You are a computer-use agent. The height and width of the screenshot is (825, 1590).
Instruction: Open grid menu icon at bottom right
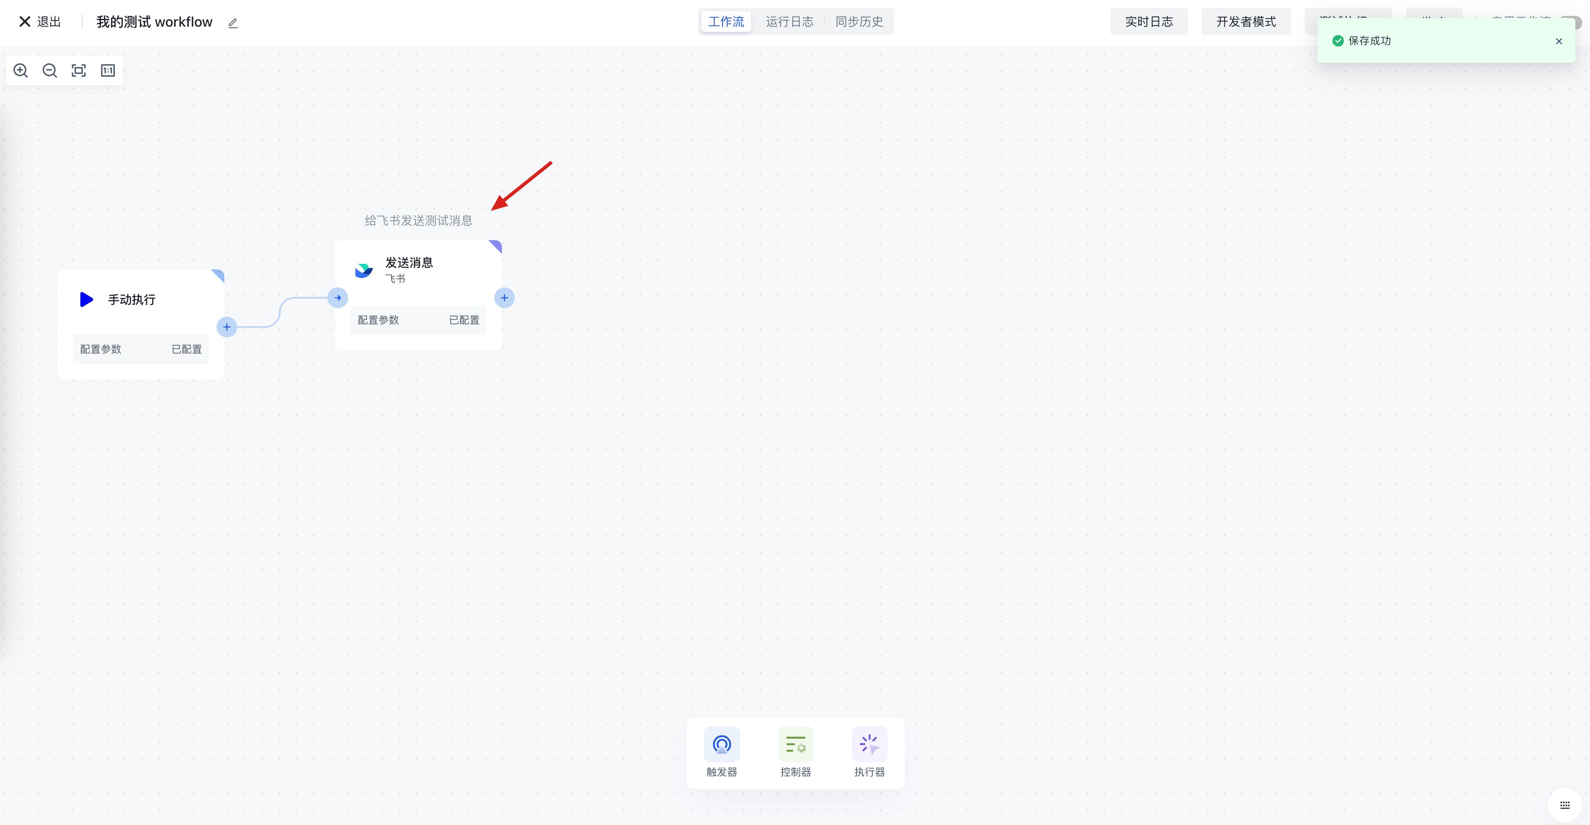(1565, 805)
